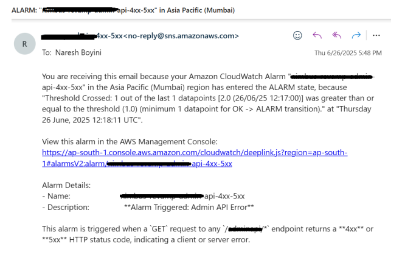Click the Reply arrow icon
The image size is (419, 263).
point(316,36)
